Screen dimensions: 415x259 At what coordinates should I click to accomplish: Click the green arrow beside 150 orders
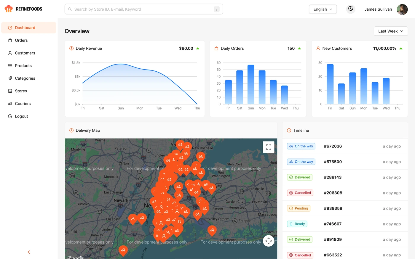299,48
